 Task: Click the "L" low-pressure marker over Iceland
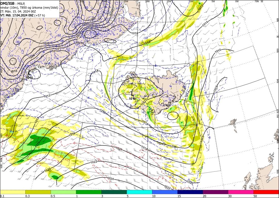click(132, 94)
